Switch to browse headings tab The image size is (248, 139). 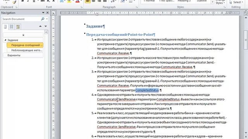[5, 27]
